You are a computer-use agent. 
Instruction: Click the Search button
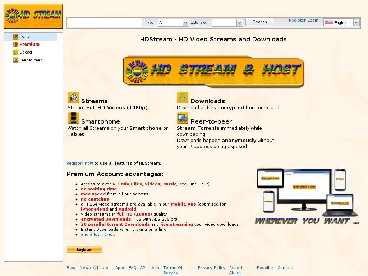point(259,22)
